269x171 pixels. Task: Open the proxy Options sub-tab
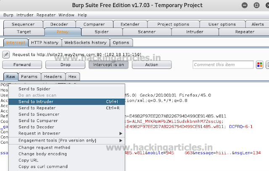tap(121, 43)
